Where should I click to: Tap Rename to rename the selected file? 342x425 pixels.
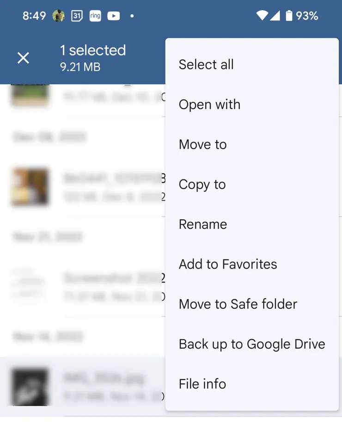point(203,224)
